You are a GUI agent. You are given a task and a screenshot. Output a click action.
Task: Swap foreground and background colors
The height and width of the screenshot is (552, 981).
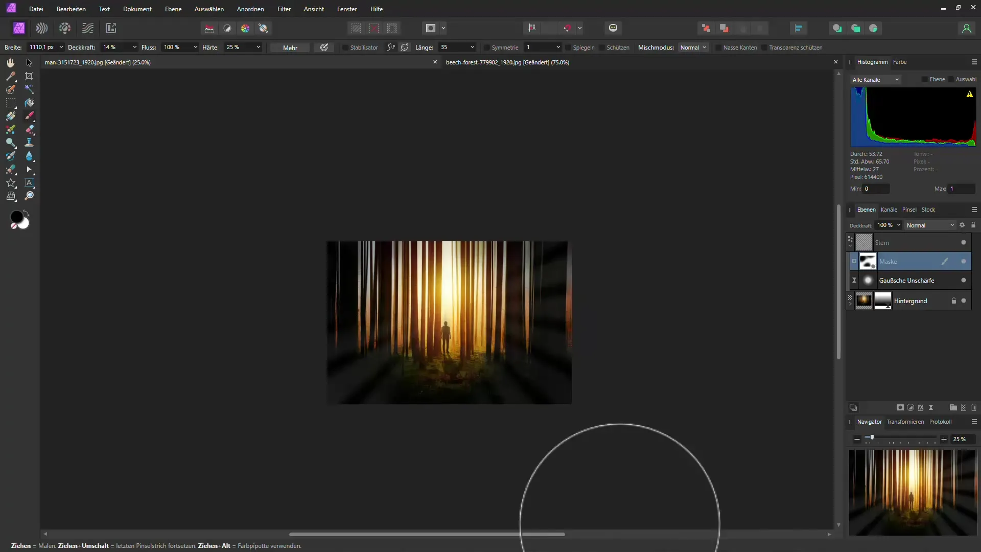pos(26,213)
